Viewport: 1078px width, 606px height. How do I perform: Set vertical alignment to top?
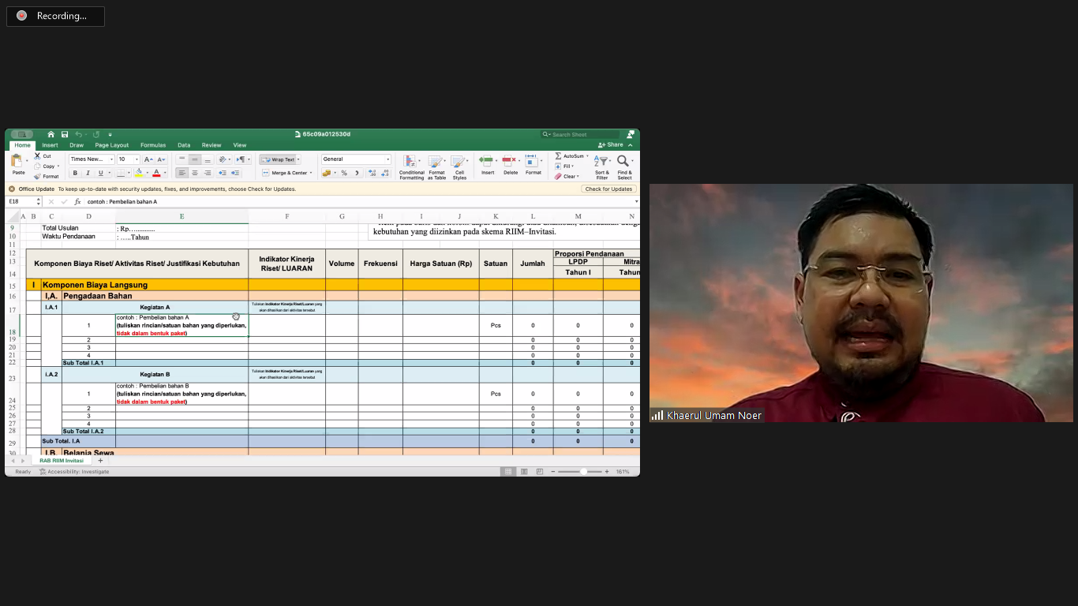pyautogui.click(x=182, y=159)
